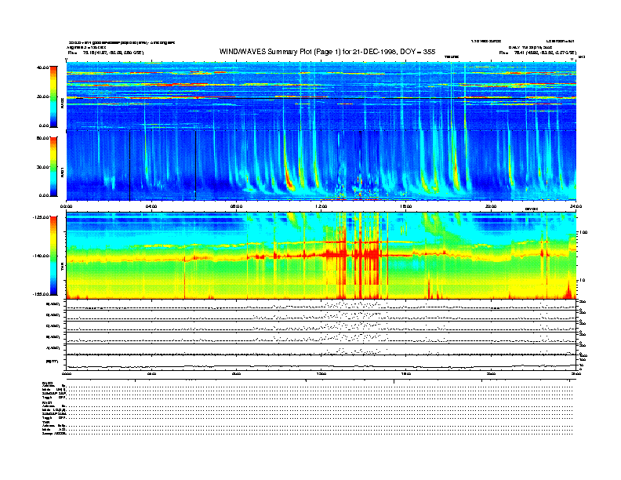Click the 12:00 tick label below RAD1 spectrogram

[321, 206]
